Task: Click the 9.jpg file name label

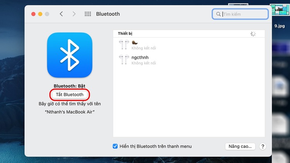Action: [280, 26]
